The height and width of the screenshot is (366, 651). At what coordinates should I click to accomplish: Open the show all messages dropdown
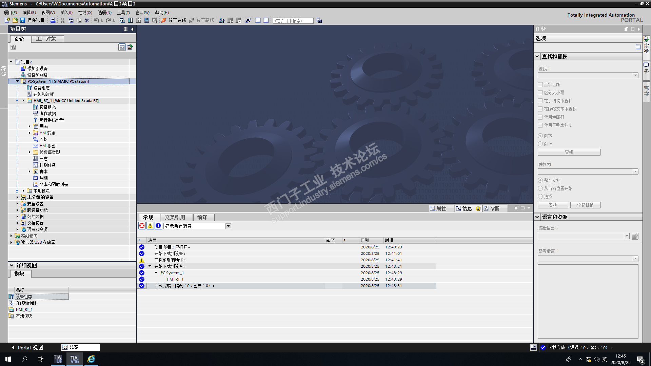(228, 226)
